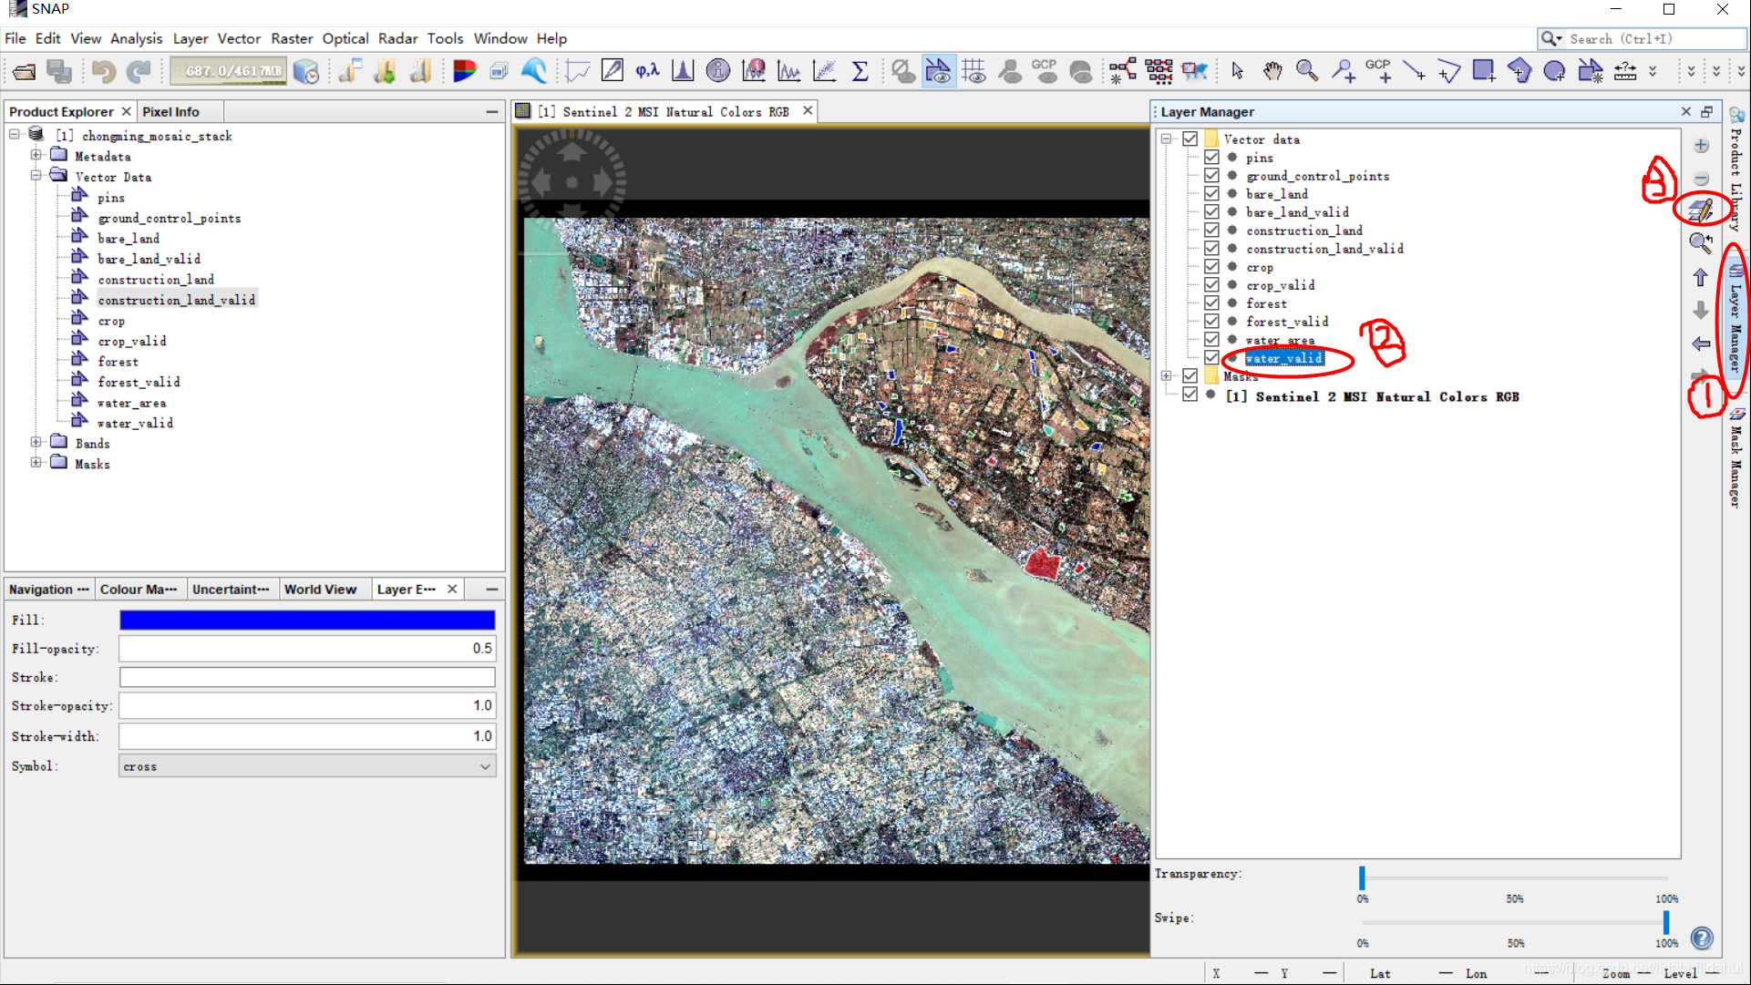Expand Masks group in Layer Manager
The width and height of the screenshot is (1751, 985).
tap(1166, 375)
